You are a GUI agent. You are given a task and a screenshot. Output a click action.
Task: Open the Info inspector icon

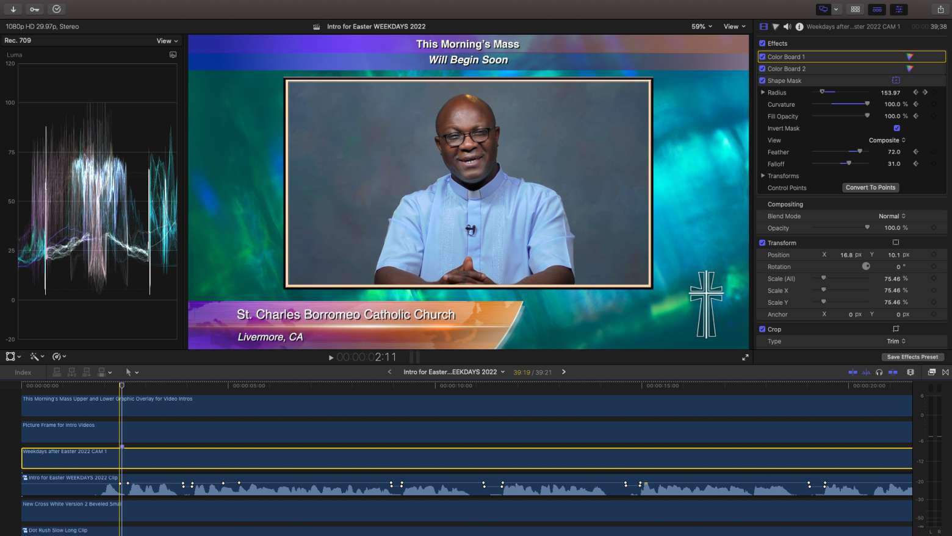point(799,27)
